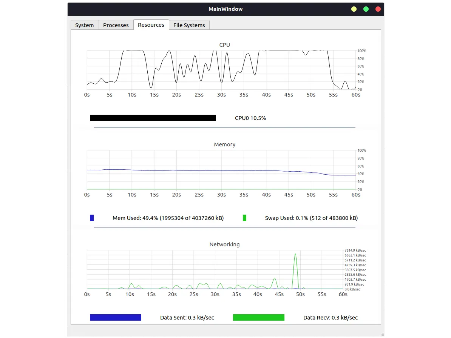Click the 951.9 kB/sec axis label
The image size is (451, 338).
coord(354,284)
